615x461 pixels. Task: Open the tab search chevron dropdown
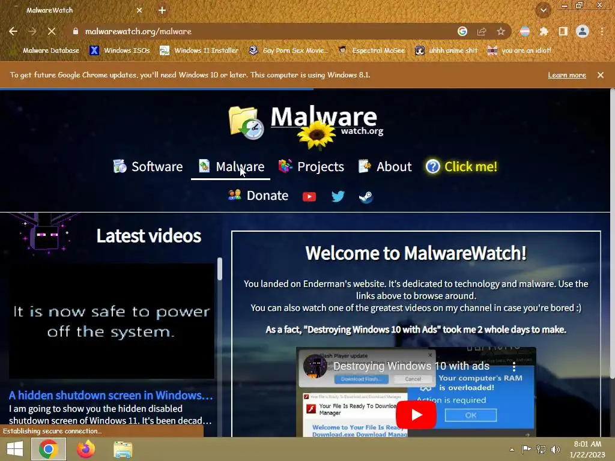(x=544, y=10)
